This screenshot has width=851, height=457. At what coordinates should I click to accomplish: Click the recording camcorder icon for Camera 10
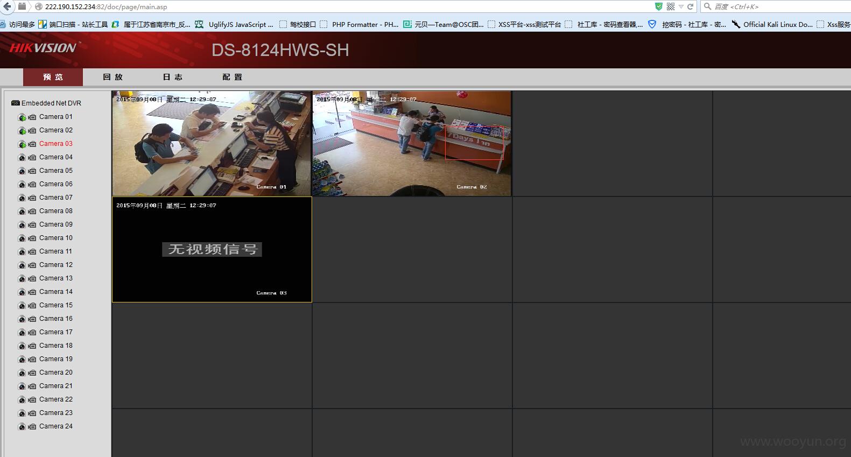(32, 238)
